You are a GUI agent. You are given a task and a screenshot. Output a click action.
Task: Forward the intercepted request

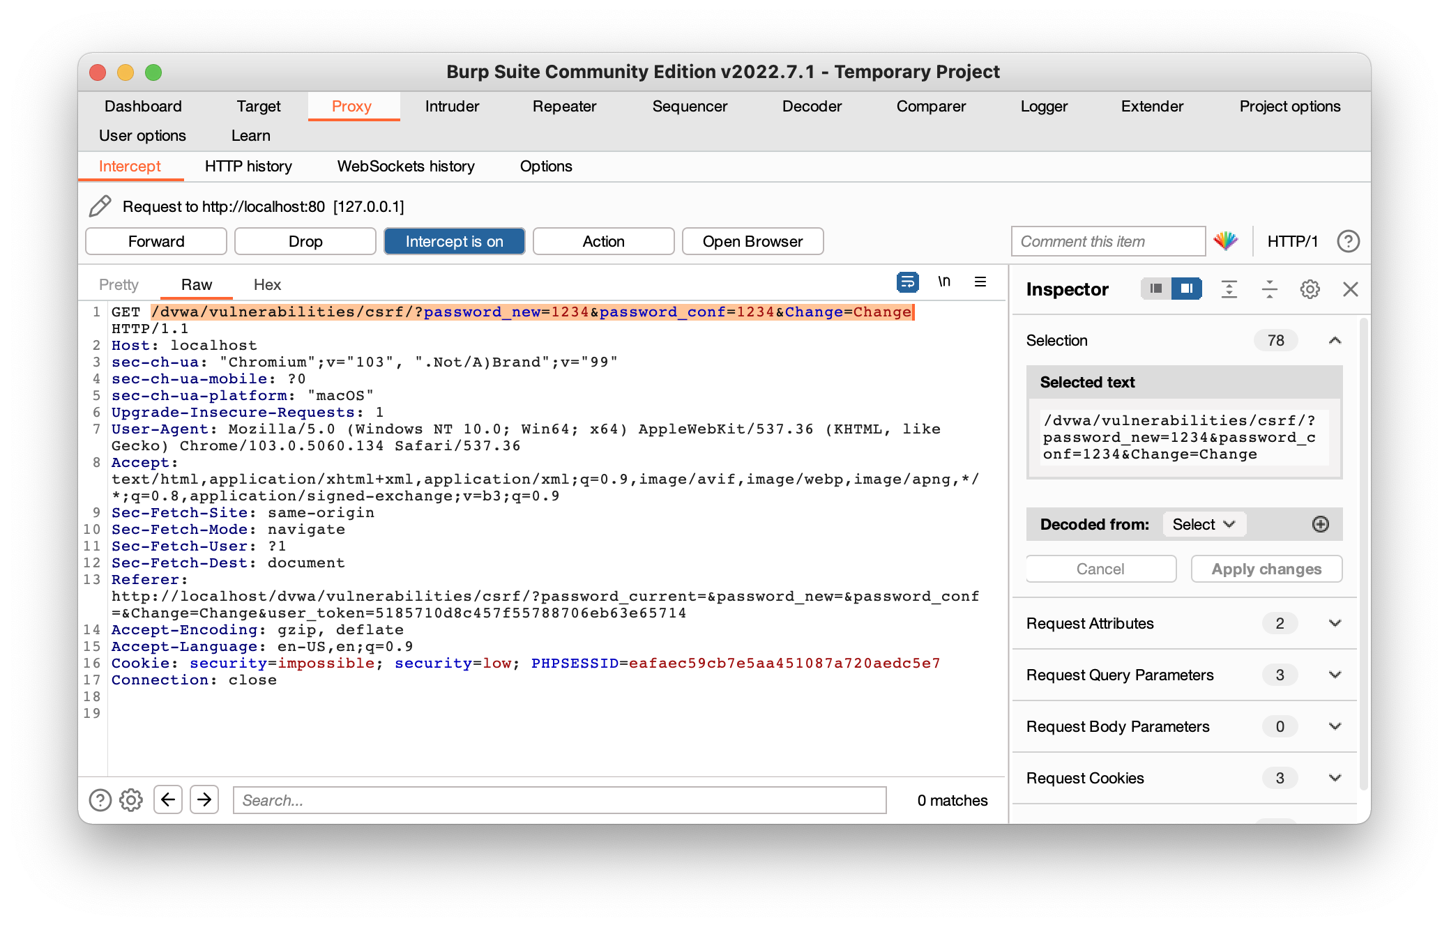pyautogui.click(x=156, y=241)
